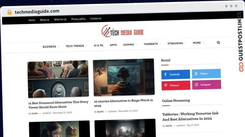The height and width of the screenshot is (137, 245).
Task: Open the Twitter X social button
Action: tap(206, 74)
